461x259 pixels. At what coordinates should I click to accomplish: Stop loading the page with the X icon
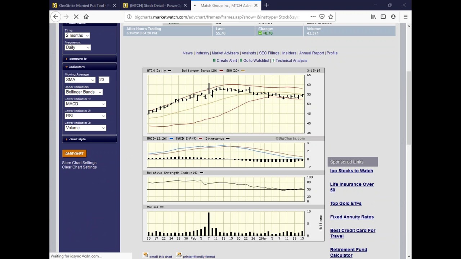click(76, 17)
